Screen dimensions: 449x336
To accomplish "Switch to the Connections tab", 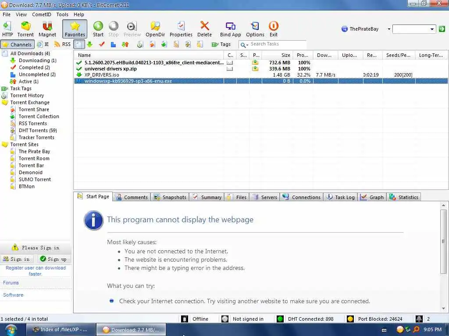I will (302, 197).
